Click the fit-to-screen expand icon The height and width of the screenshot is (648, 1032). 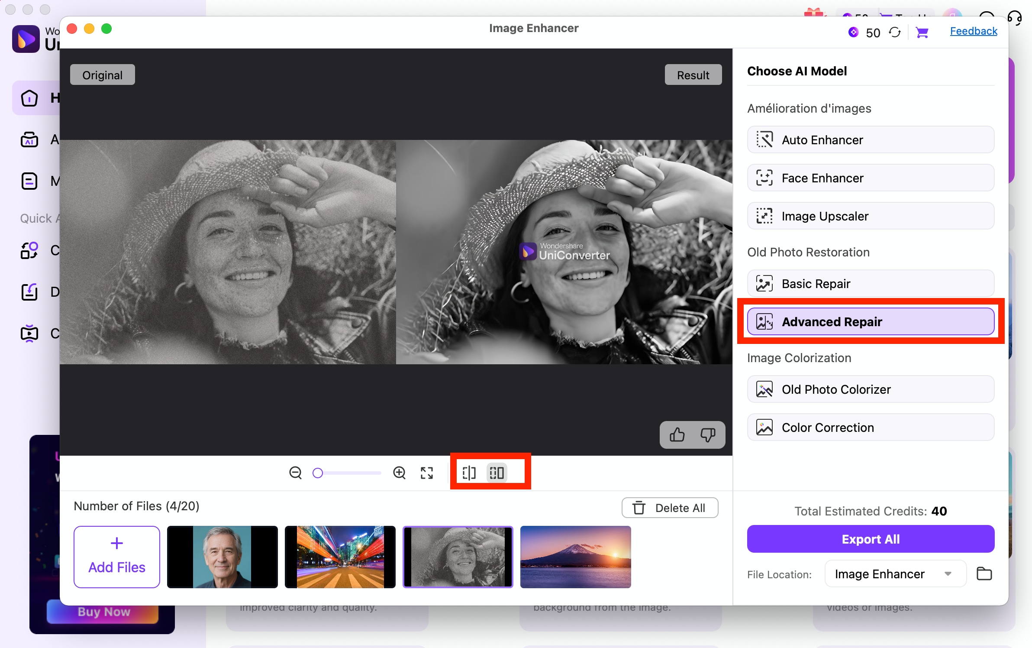(427, 473)
